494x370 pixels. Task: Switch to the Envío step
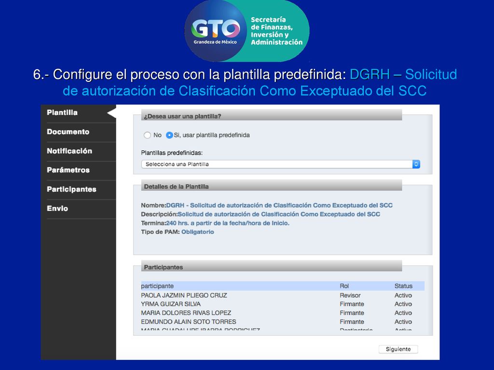pos(57,209)
